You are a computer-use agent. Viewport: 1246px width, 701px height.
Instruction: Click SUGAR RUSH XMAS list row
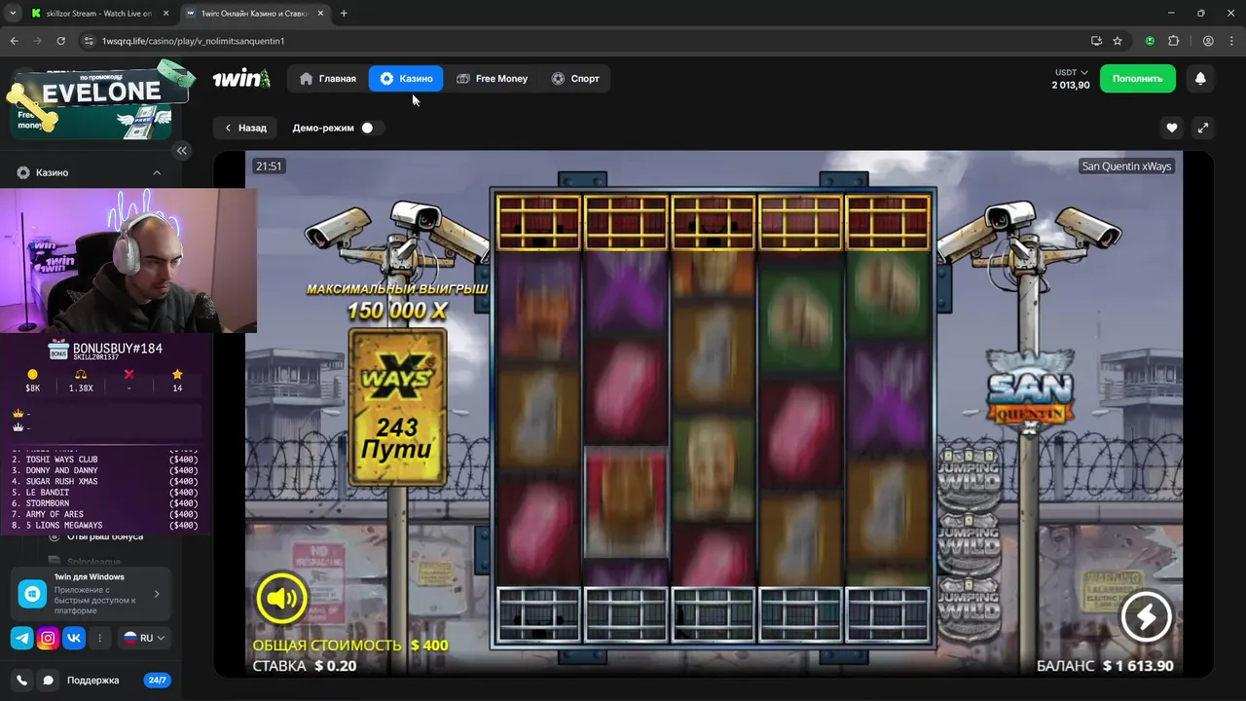[105, 482]
